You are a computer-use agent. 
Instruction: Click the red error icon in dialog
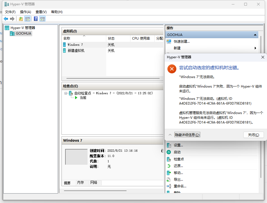click(172, 69)
